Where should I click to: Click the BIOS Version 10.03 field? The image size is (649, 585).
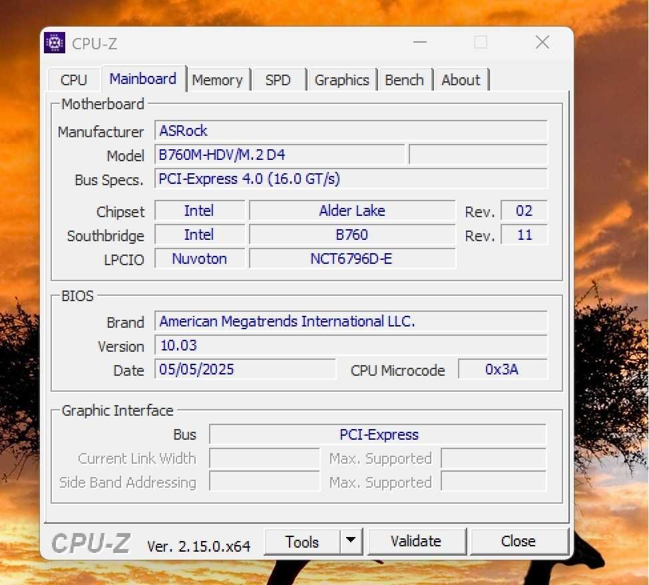pos(351,346)
